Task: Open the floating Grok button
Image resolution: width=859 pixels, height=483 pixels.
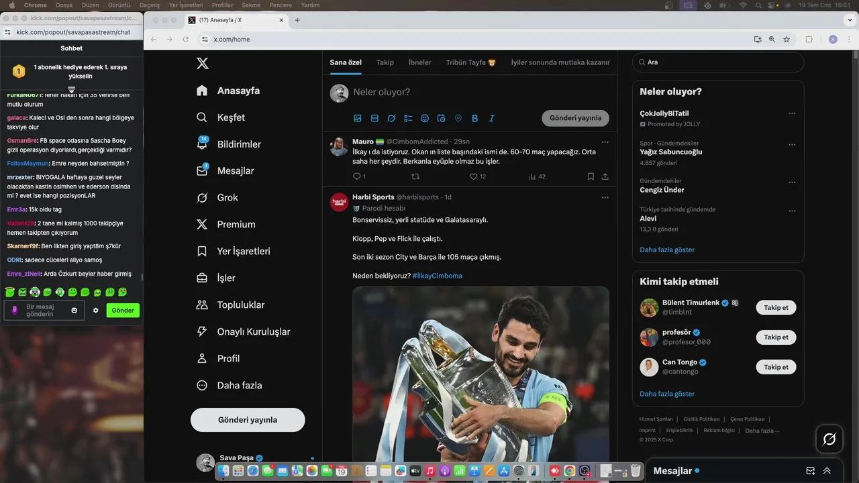Action: [x=829, y=439]
